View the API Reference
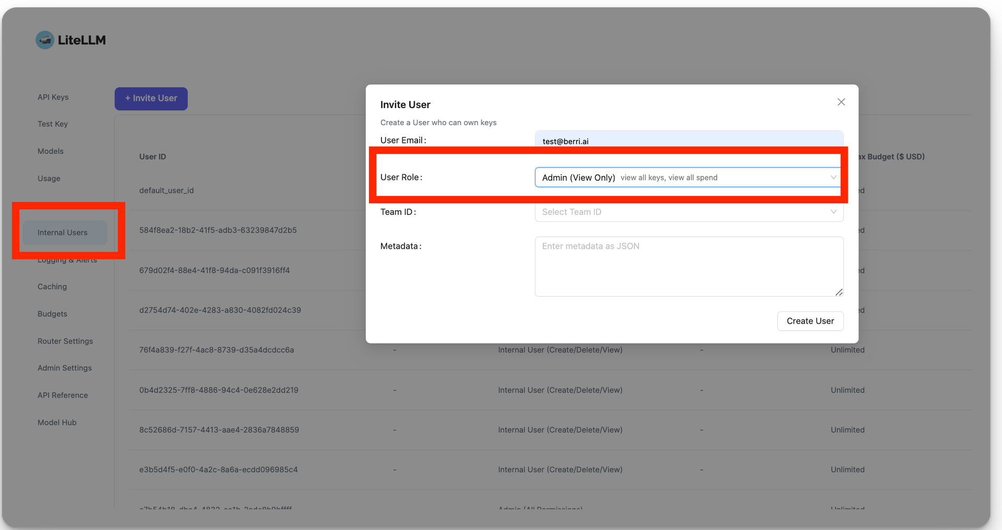Viewport: 1002px width, 530px height. 63,395
